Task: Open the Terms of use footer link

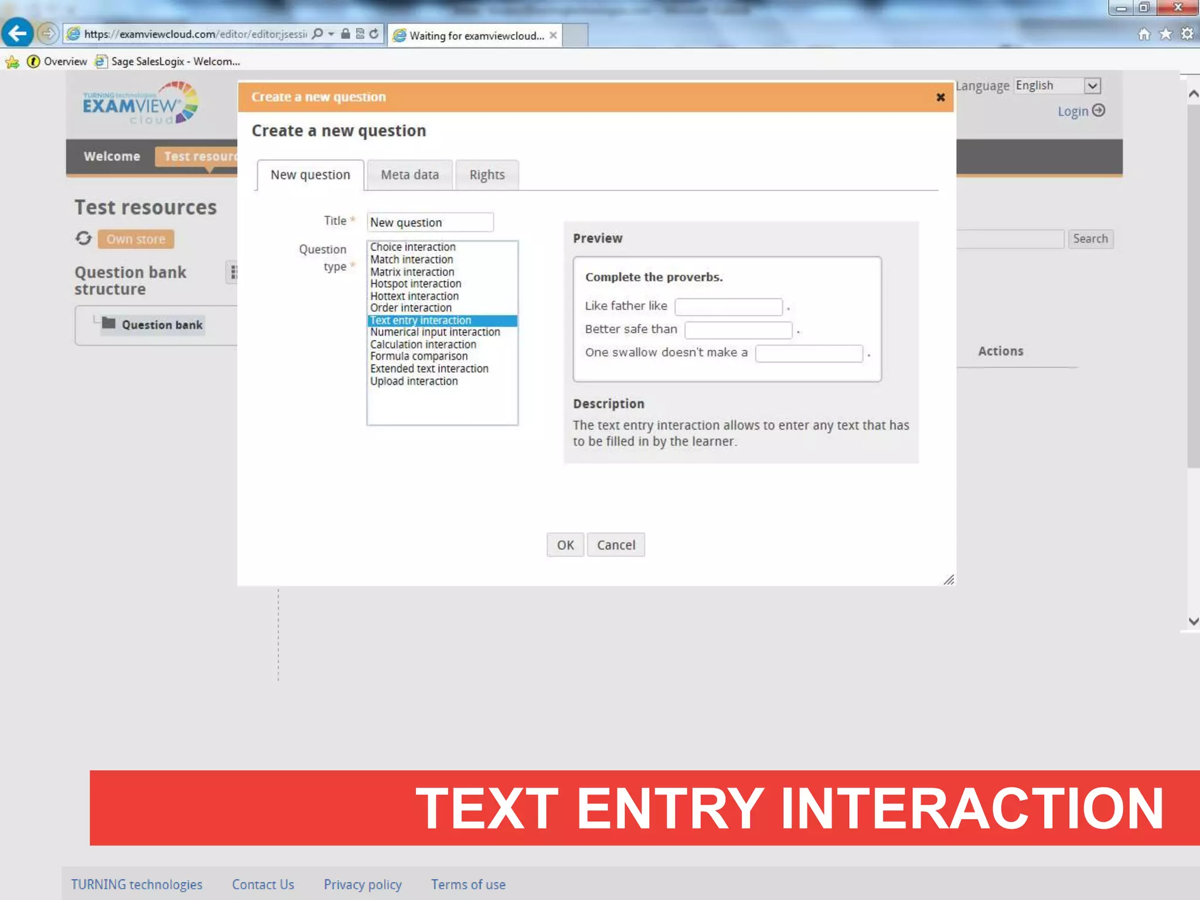Action: click(x=468, y=884)
